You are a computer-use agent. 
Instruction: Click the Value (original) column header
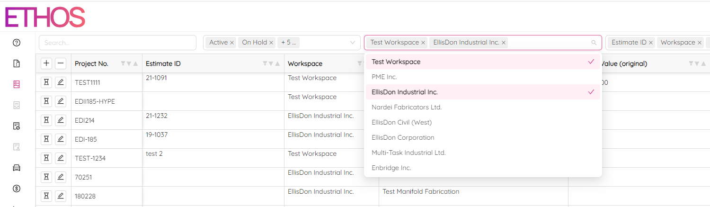[656, 63]
